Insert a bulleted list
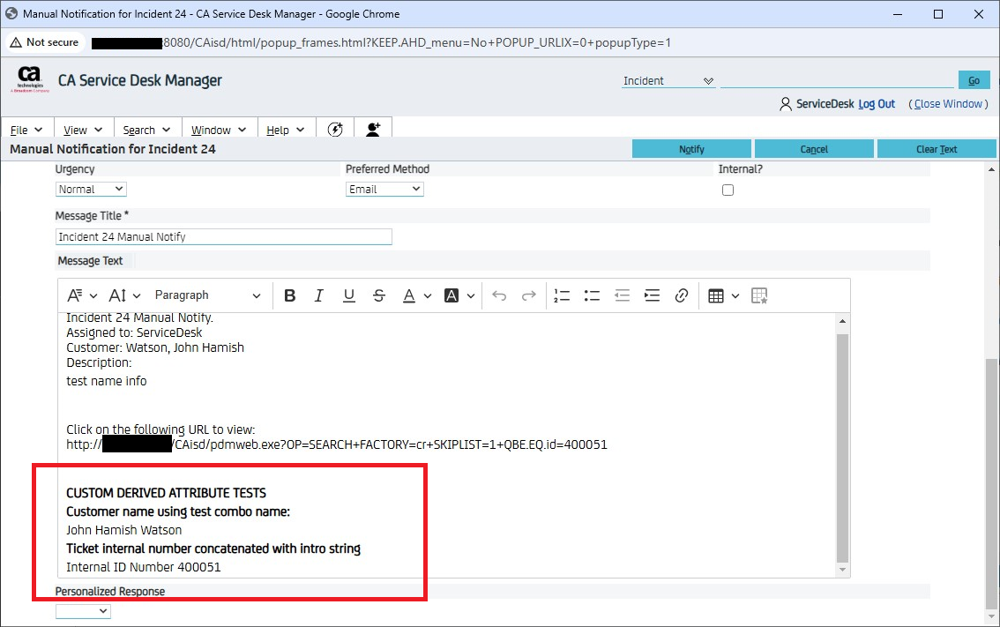 click(592, 295)
